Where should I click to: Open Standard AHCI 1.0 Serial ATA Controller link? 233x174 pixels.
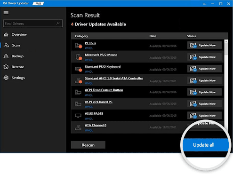pyautogui.click(x=114, y=78)
